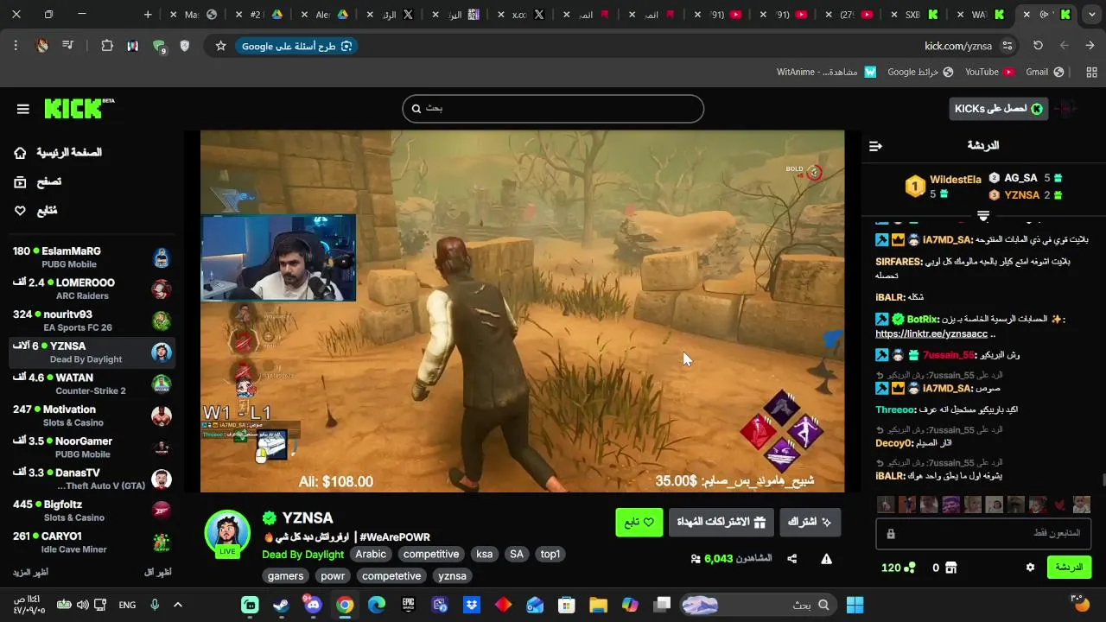Click the Chrome address bar kick.com/yznsa

958,46
